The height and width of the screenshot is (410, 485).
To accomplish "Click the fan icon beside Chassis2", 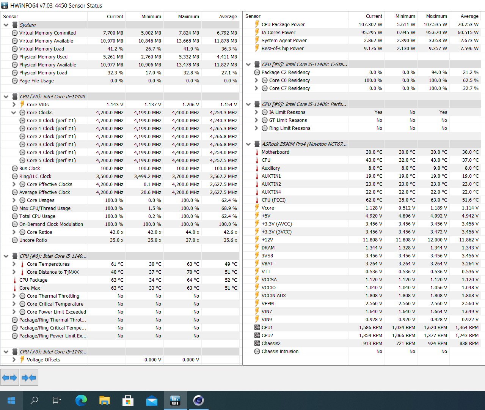I will pos(257,343).
